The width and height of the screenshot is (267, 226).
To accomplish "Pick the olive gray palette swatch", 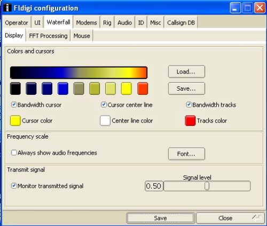I will (78, 88).
